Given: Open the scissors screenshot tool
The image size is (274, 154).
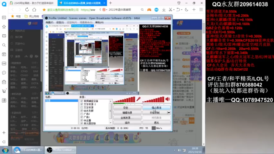Looking at the screenshot, I should (x=170, y=10).
